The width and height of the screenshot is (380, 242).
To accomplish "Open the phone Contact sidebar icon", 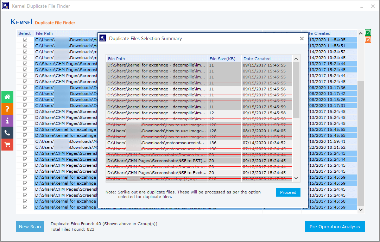I will click(x=7, y=133).
